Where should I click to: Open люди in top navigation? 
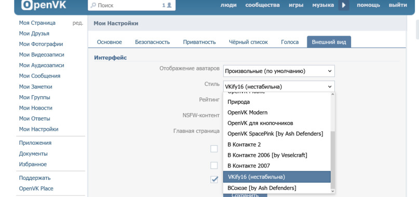point(228,5)
